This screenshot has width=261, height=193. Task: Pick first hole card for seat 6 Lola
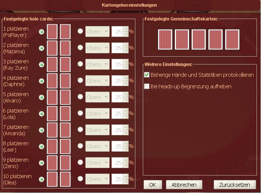point(52,114)
